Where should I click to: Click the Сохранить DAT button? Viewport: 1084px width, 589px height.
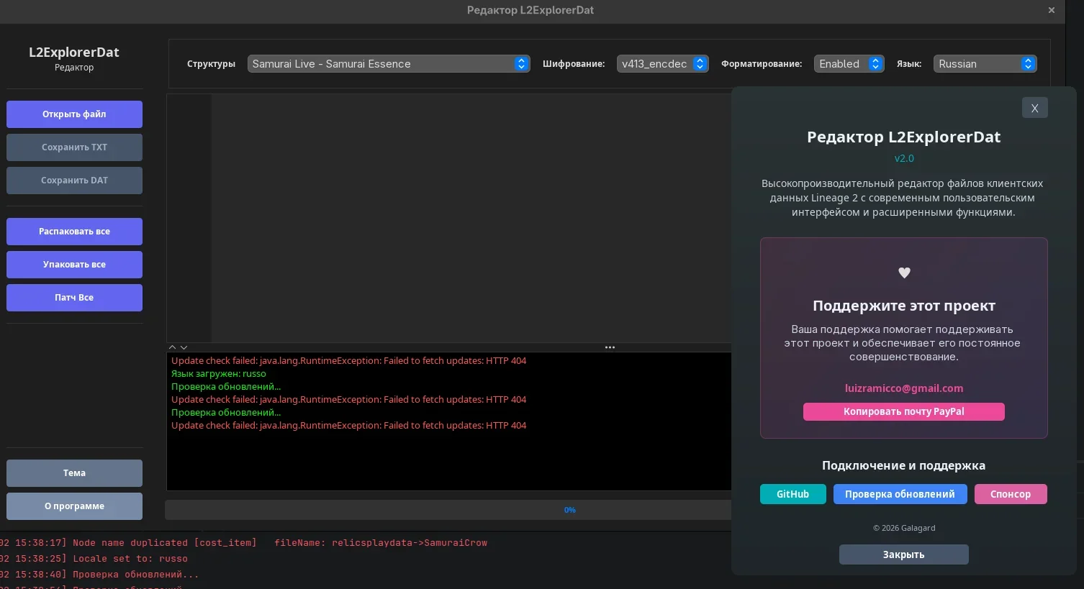pos(74,181)
